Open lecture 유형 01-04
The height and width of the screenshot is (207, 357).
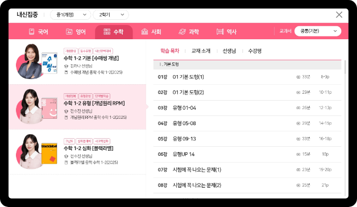(184, 108)
